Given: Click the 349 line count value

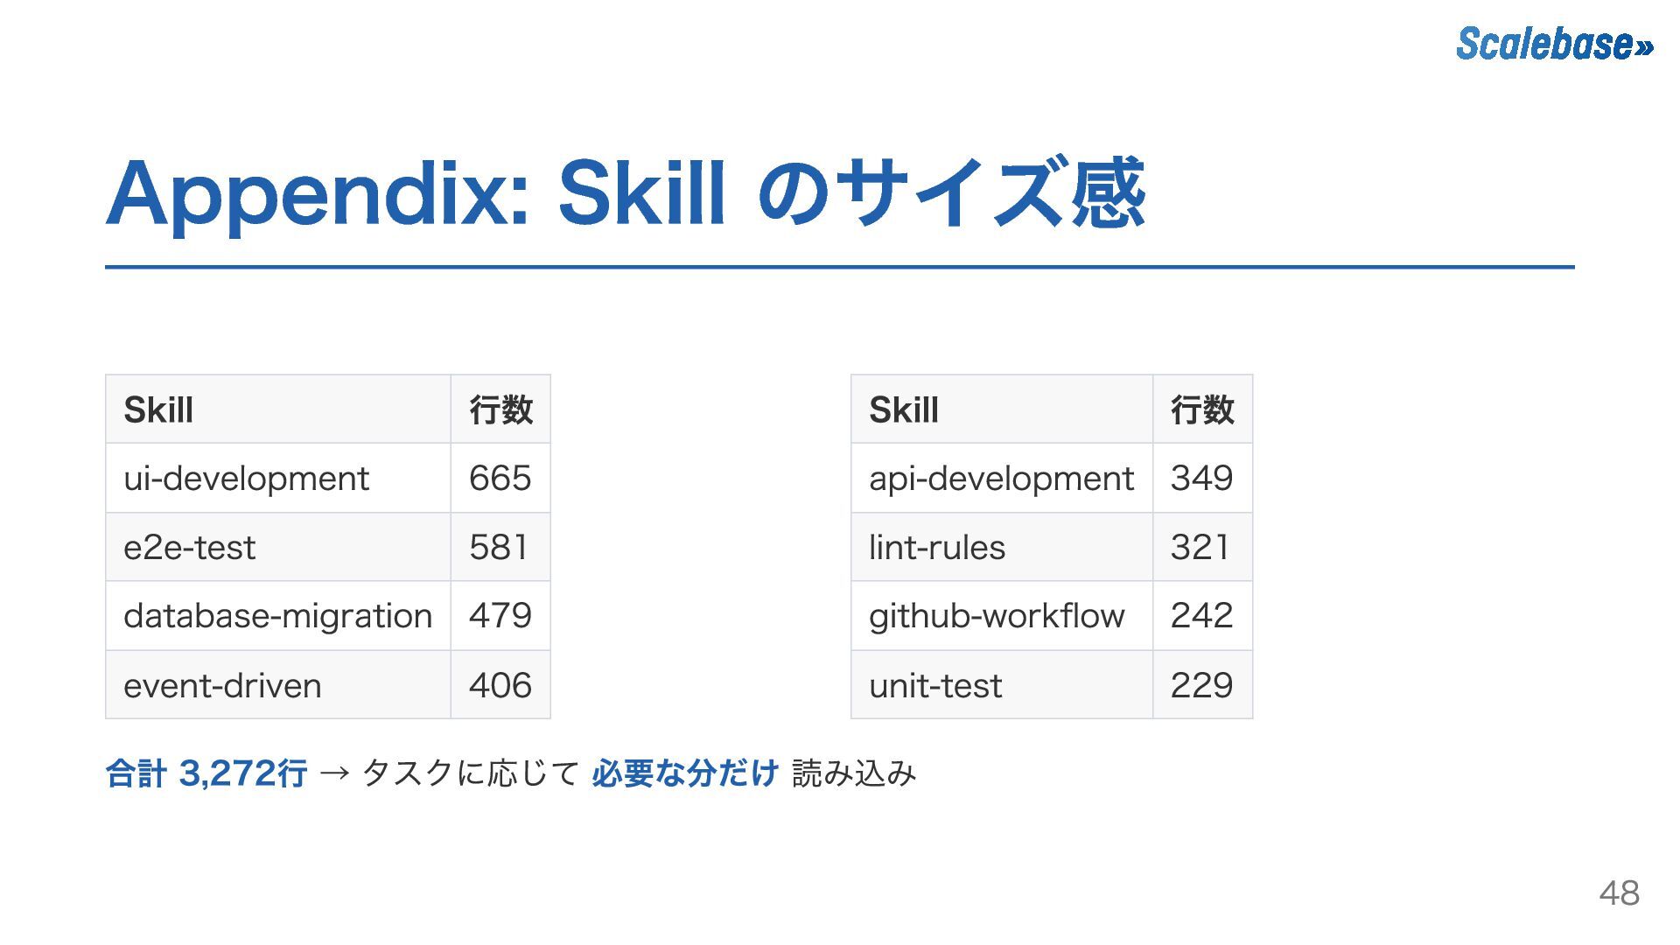Looking at the screenshot, I should [x=1201, y=479].
